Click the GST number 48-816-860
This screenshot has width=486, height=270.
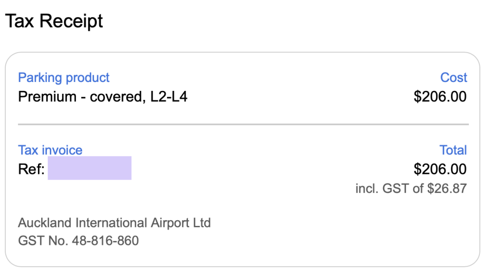coord(105,241)
